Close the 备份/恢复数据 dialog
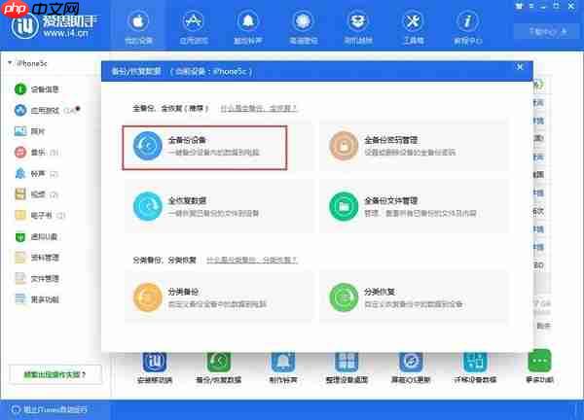584x420 pixels. (520, 67)
